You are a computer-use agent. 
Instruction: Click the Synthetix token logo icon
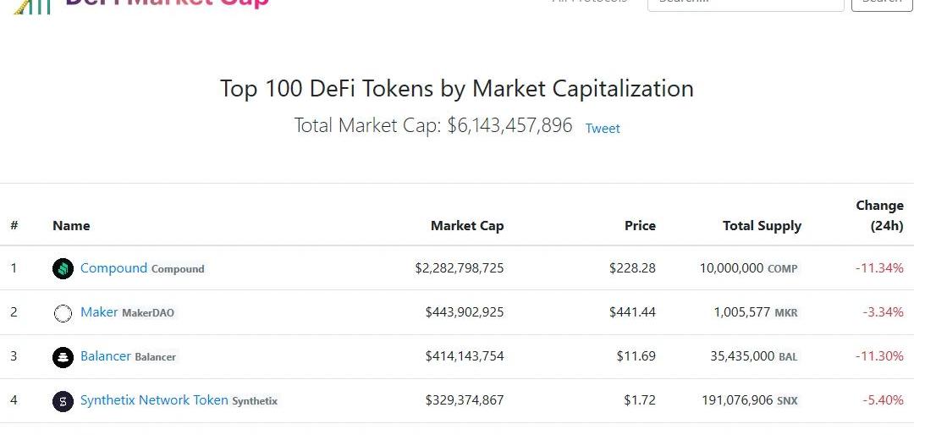pyautogui.click(x=63, y=401)
